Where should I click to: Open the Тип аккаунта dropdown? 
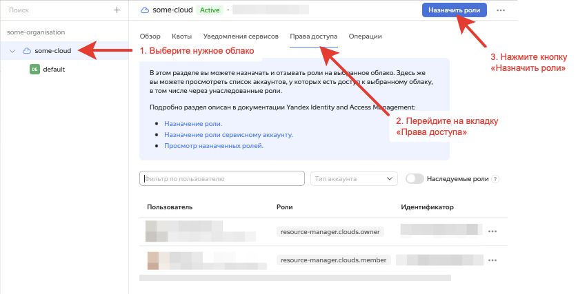point(354,179)
